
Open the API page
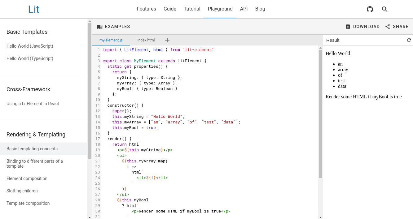[244, 9]
